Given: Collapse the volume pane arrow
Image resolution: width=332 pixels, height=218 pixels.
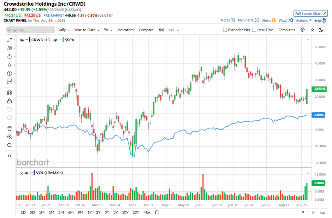Looking at the screenshot, I should coord(308,173).
